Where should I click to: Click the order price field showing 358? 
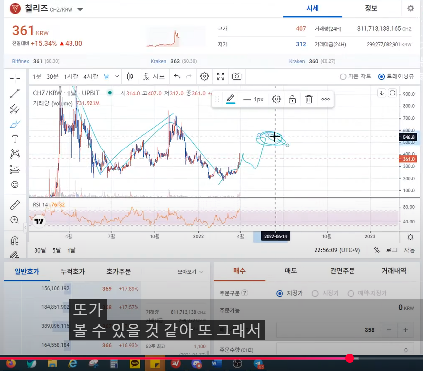pos(329,330)
